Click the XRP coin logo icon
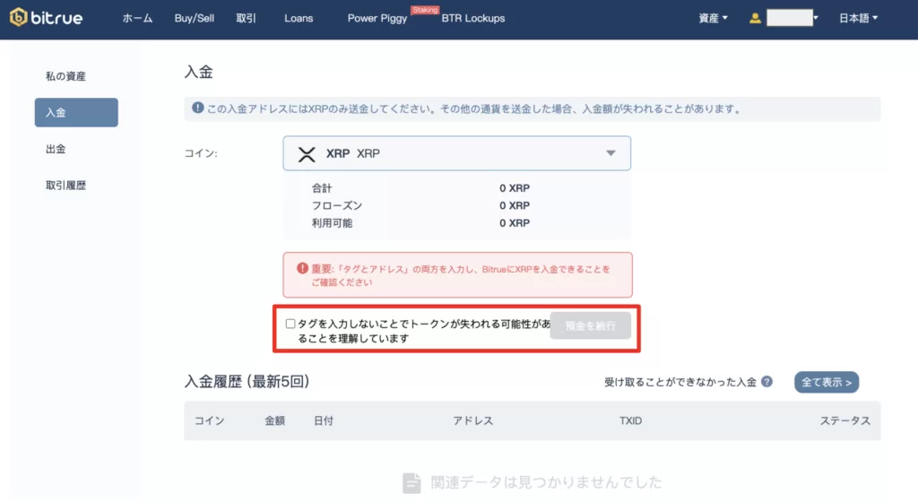The width and height of the screenshot is (918, 502). pos(307,154)
